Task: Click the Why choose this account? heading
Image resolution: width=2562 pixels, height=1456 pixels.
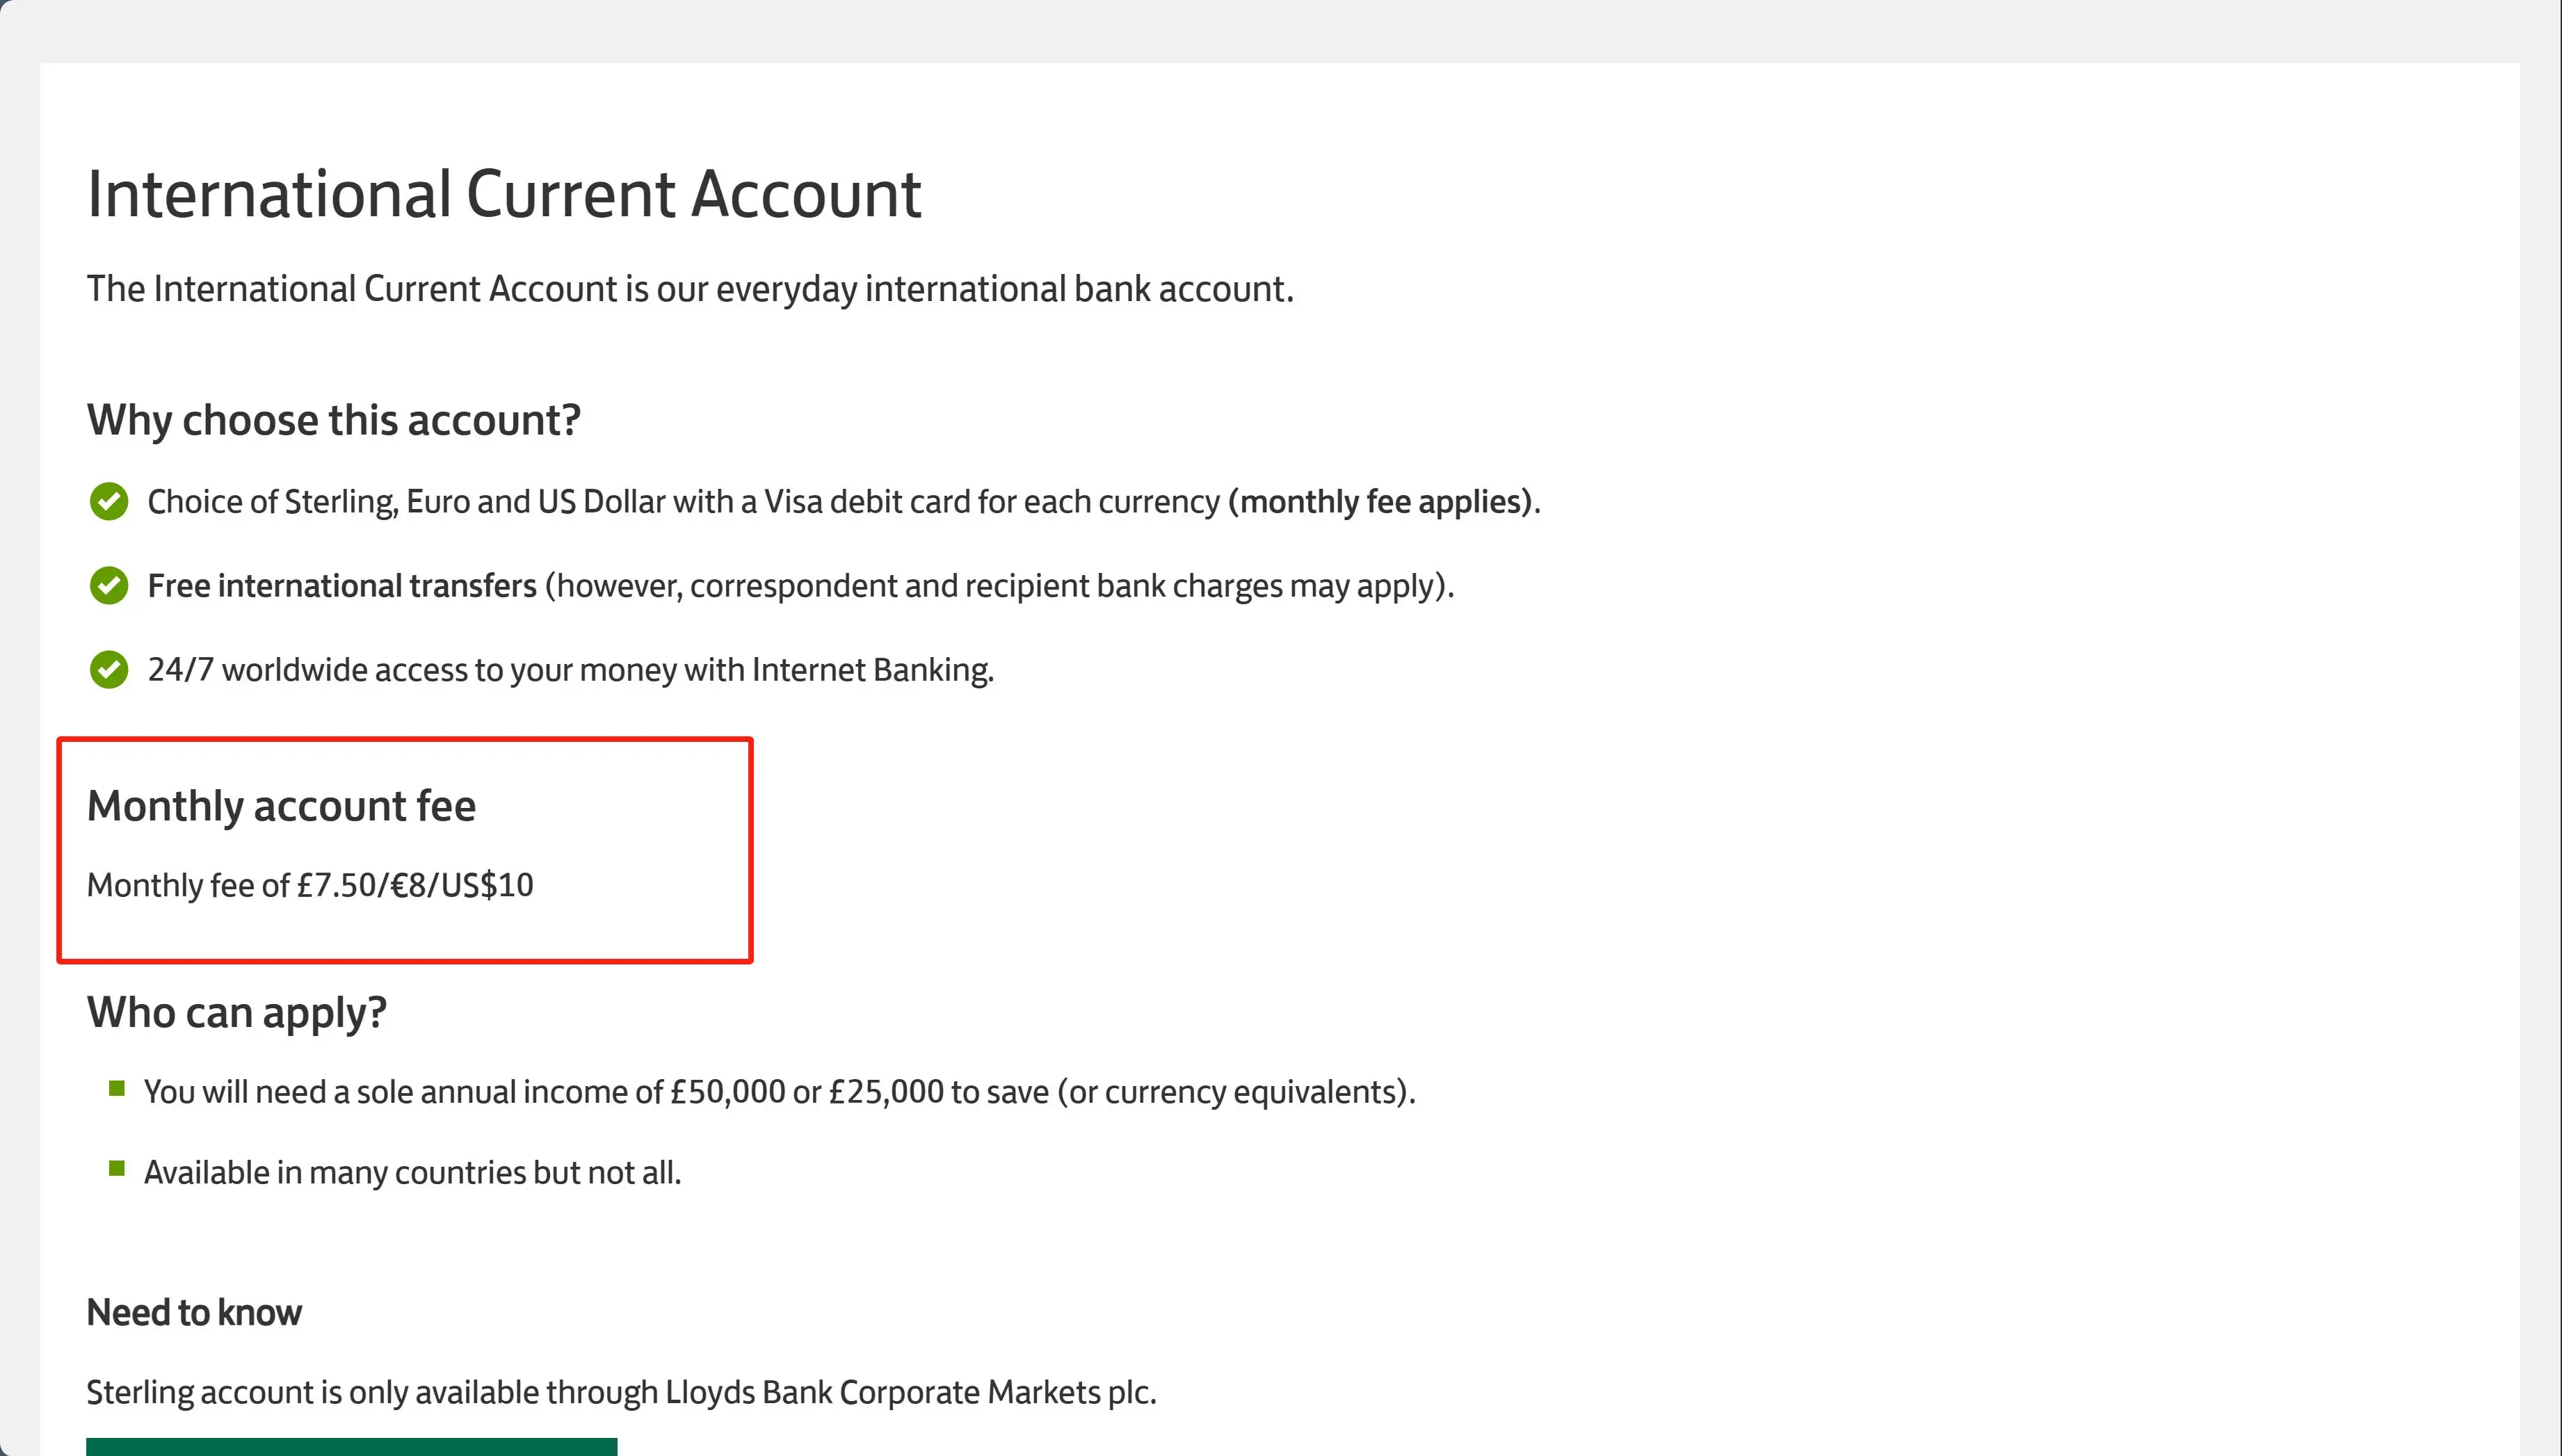Action: [x=334, y=420]
